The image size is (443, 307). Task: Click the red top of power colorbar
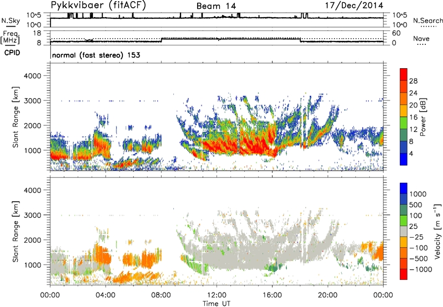pyautogui.click(x=404, y=75)
